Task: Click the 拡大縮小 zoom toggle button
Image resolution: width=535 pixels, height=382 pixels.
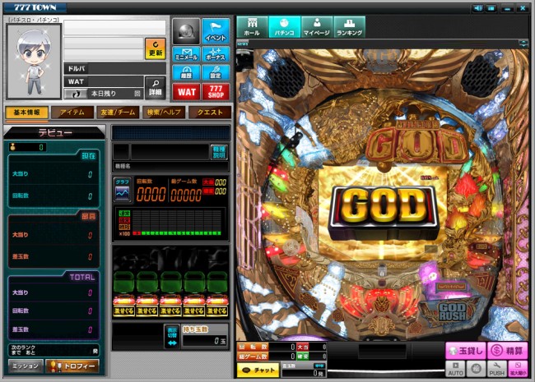Action: pos(518,369)
